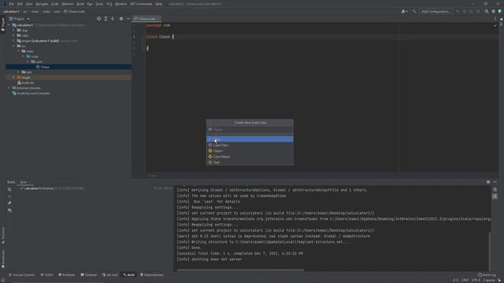Collapse the scala source folder
Screen dimensions: 504x283
click(23, 57)
